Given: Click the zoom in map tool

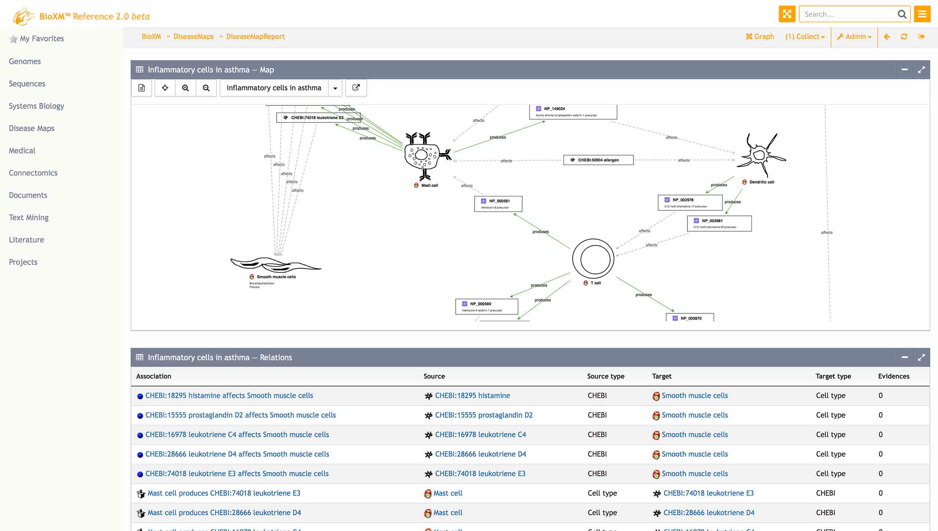Looking at the screenshot, I should (185, 88).
